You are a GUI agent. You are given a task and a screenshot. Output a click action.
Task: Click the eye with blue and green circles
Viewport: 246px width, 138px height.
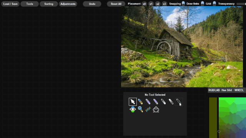click(133, 109)
